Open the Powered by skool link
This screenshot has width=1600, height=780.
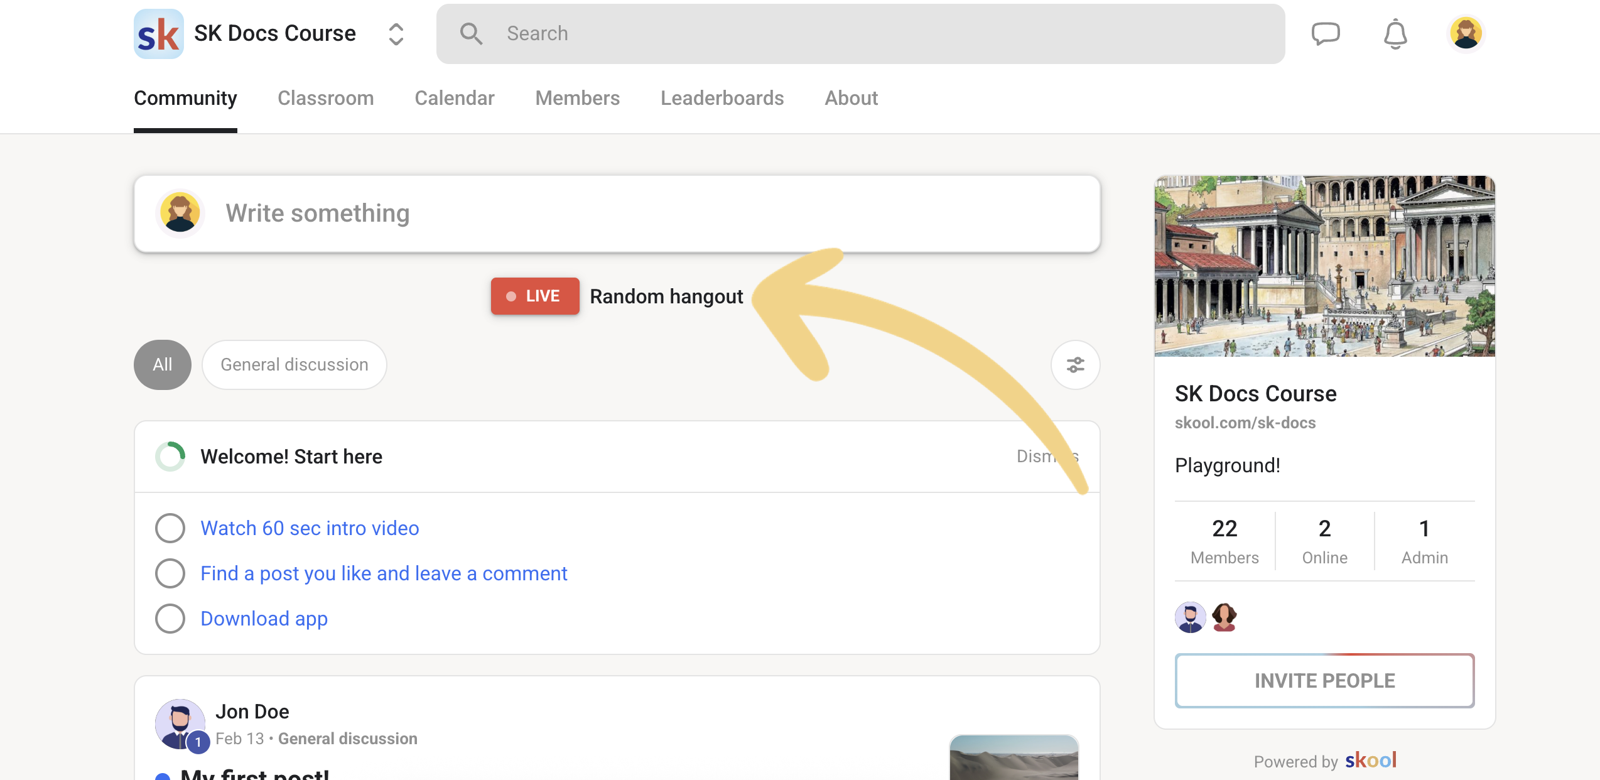pyautogui.click(x=1324, y=761)
